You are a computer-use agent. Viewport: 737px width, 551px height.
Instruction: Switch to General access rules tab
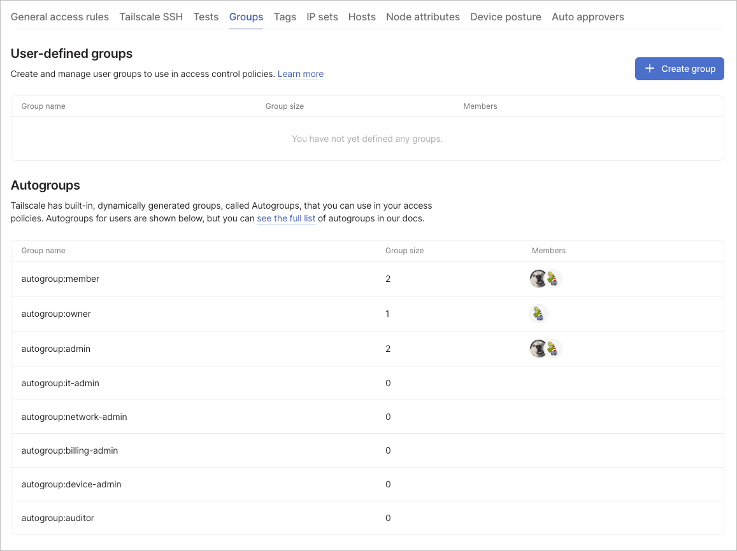coord(59,17)
